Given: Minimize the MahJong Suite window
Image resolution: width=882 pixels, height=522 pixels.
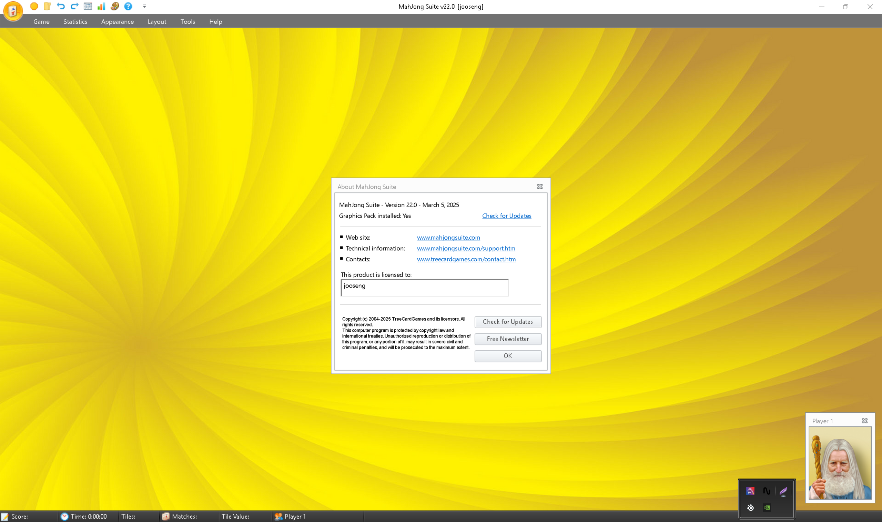Looking at the screenshot, I should coord(822,7).
